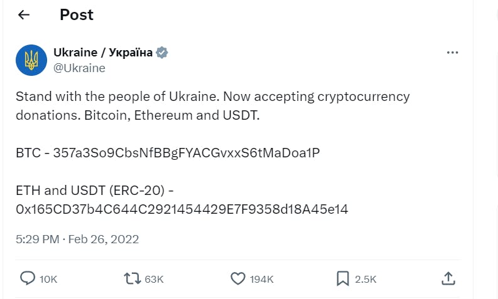498x299 pixels.
Task: Click the 10K replies count
Action: 48,278
